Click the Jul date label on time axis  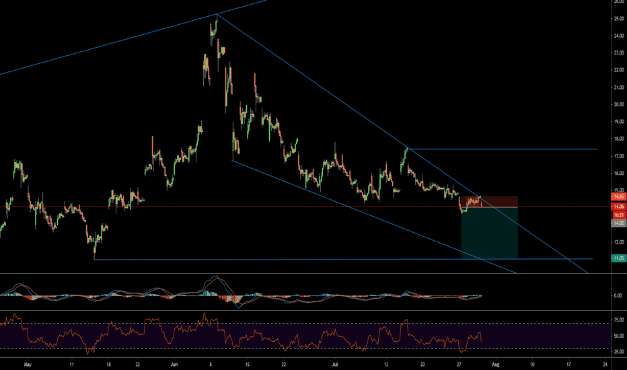click(335, 365)
